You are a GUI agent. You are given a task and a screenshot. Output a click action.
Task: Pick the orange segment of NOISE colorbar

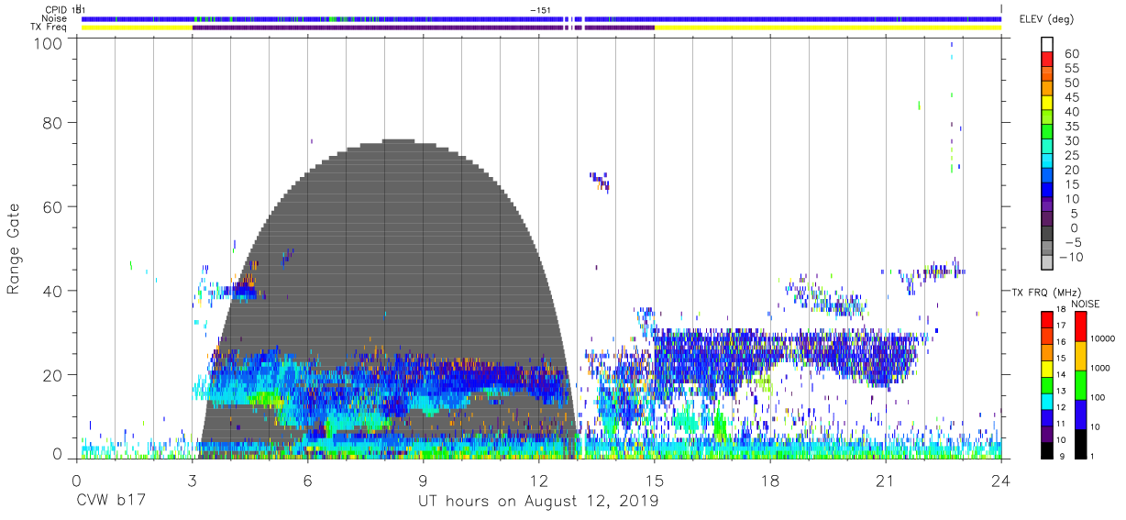coord(1081,356)
